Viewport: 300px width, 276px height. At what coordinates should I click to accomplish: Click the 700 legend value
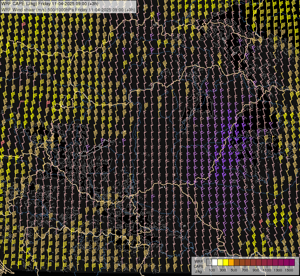tap(245, 270)
